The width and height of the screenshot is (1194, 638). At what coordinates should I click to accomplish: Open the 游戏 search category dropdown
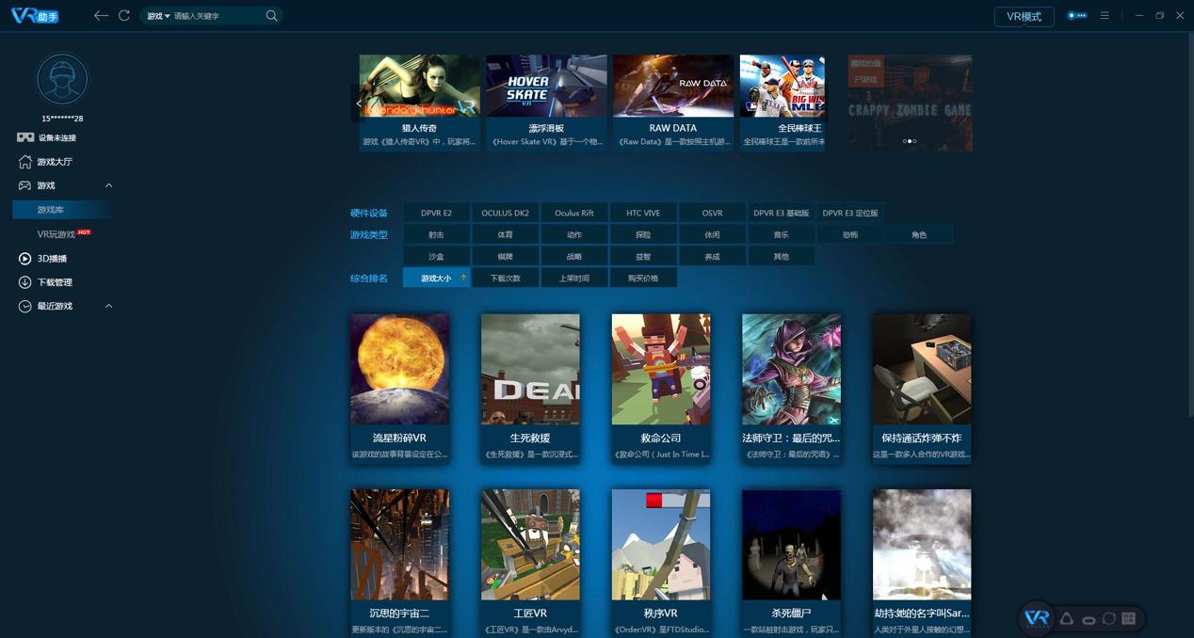click(x=158, y=16)
